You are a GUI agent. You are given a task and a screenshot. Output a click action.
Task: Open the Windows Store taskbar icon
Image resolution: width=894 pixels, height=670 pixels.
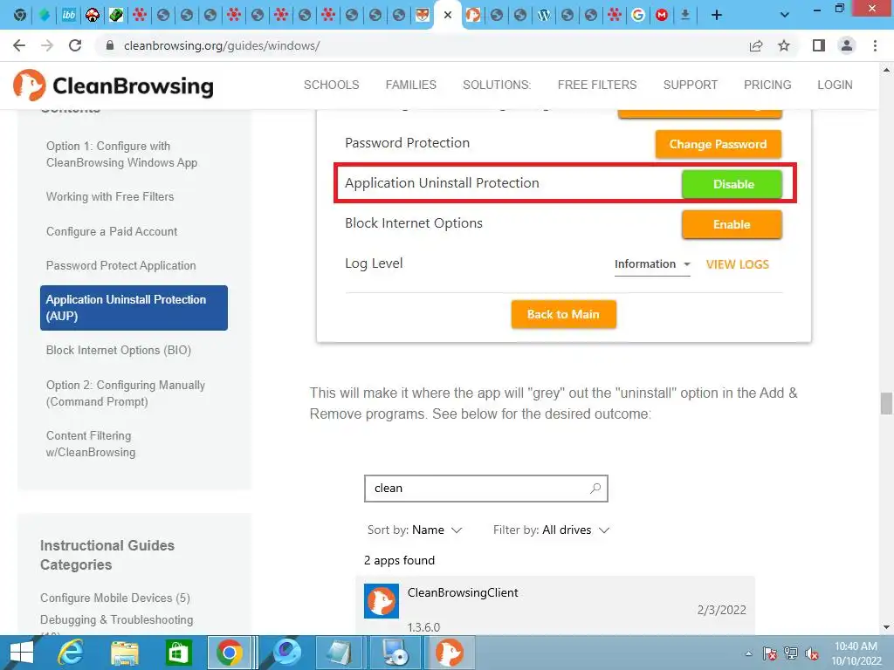pyautogui.click(x=178, y=653)
